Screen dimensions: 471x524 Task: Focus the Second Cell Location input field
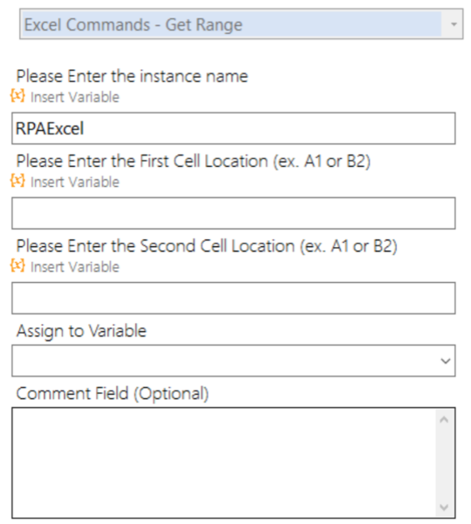tap(234, 298)
